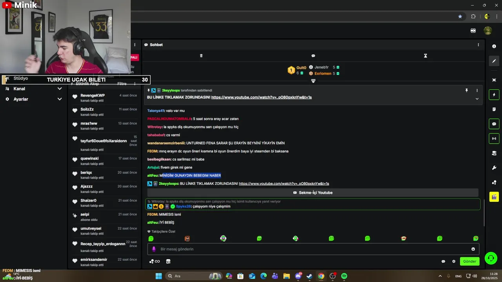Click the Gönder send button
The height and width of the screenshot is (282, 502).
pyautogui.click(x=469, y=261)
